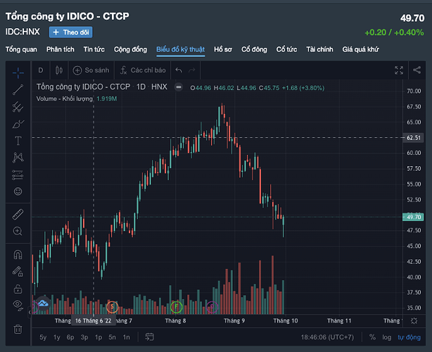Select the Text annotation tool
This screenshot has height=352, width=432.
click(18, 141)
